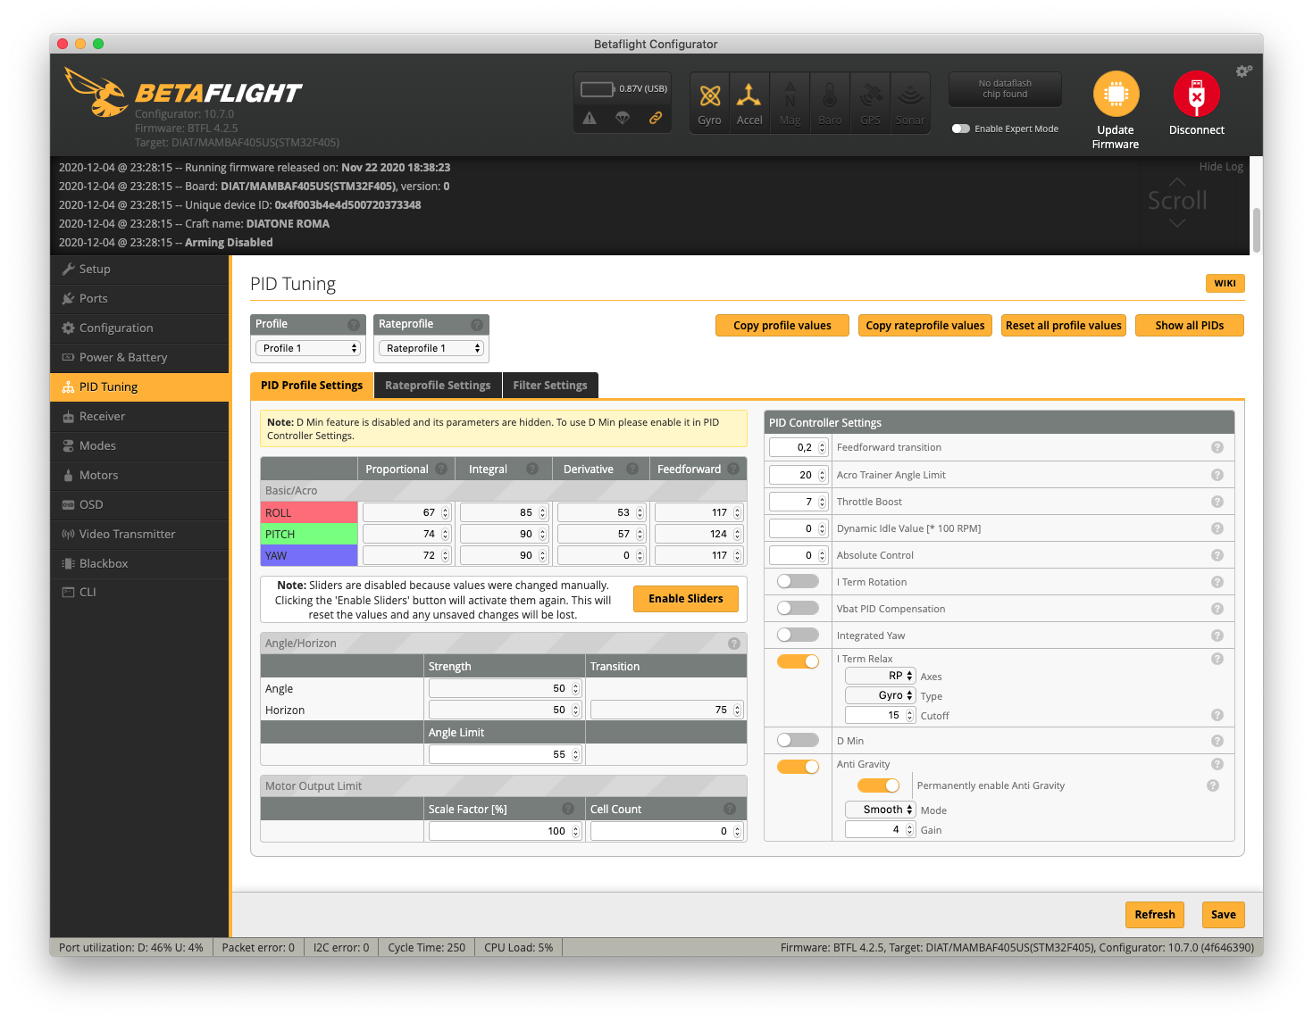Click the diamond failsafe icon under battery
This screenshot has height=1022, width=1313.
[x=623, y=118]
